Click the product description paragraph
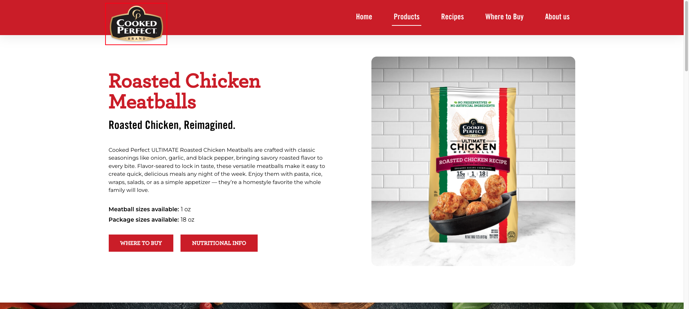 217,170
